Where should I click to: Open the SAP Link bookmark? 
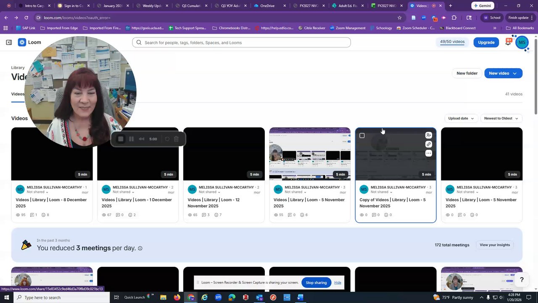coord(25,28)
